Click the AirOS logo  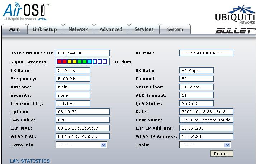click(x=25, y=12)
